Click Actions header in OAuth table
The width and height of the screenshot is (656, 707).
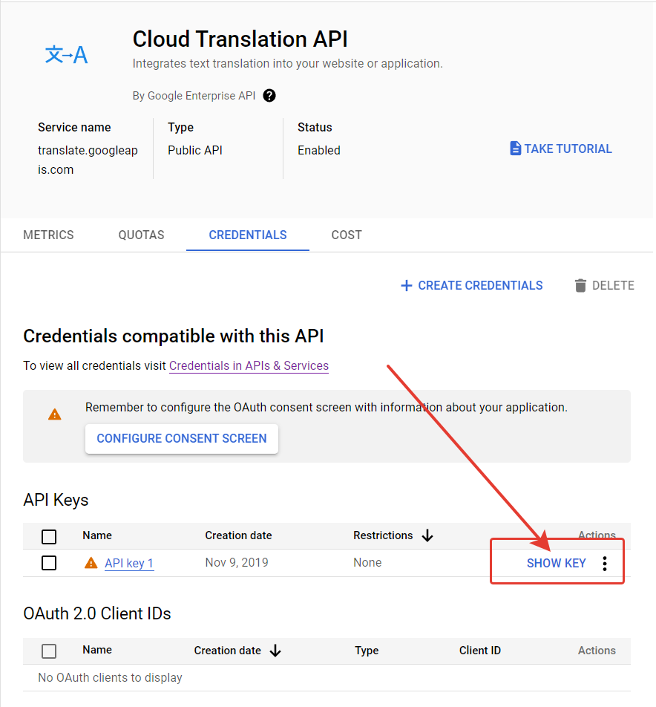pos(597,651)
